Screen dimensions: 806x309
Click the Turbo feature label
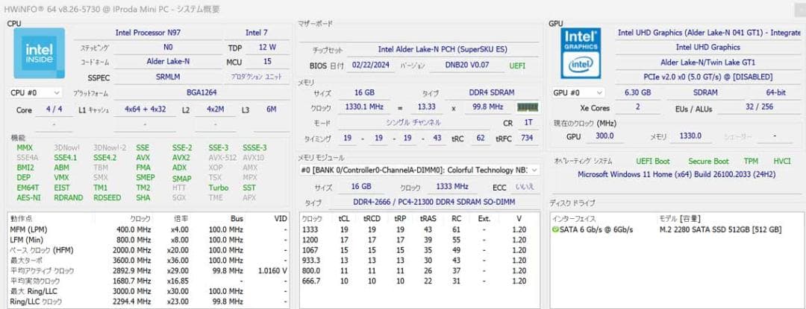pyautogui.click(x=219, y=188)
